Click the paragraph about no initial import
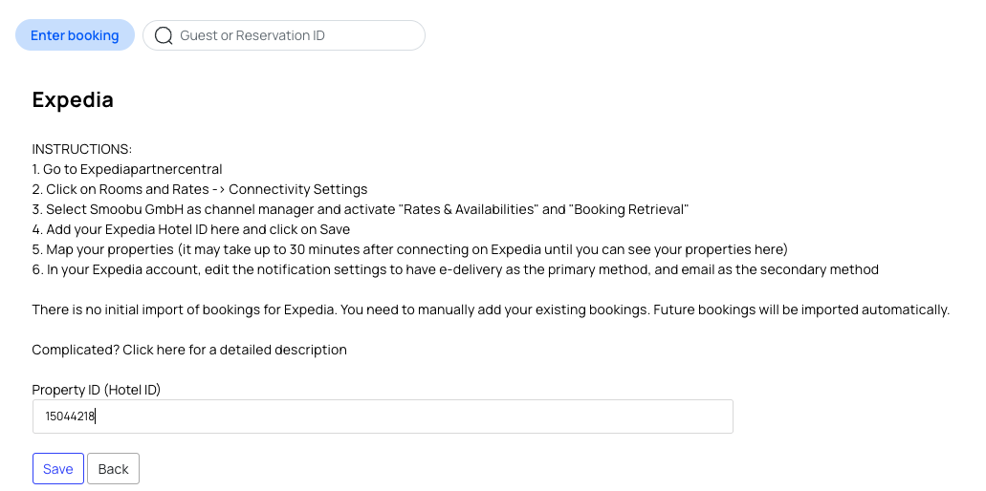 491,310
